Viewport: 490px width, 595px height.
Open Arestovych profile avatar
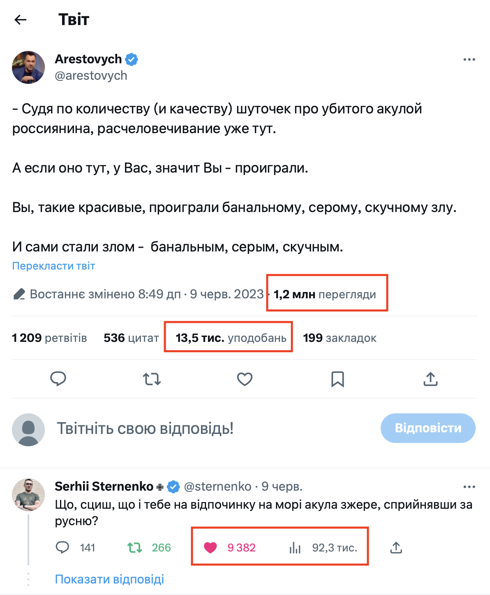[28, 67]
